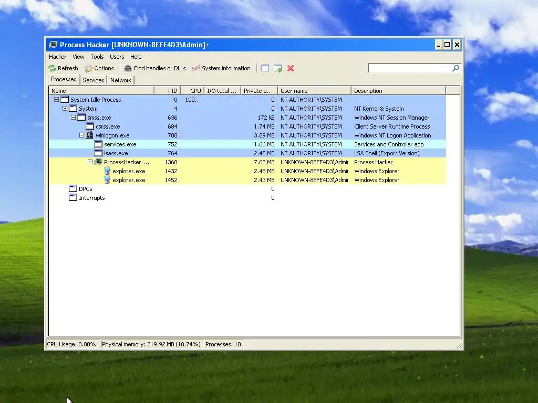538x403 pixels.
Task: Sort by Description column header
Action: coord(398,91)
